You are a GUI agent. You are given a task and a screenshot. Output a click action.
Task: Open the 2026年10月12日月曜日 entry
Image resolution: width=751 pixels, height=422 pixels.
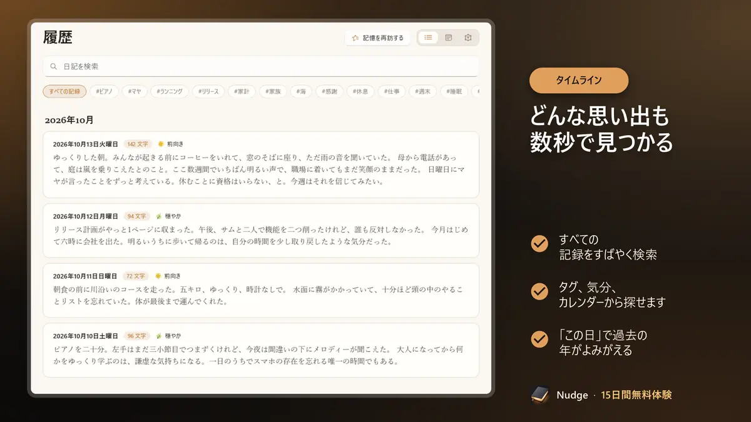point(261,231)
